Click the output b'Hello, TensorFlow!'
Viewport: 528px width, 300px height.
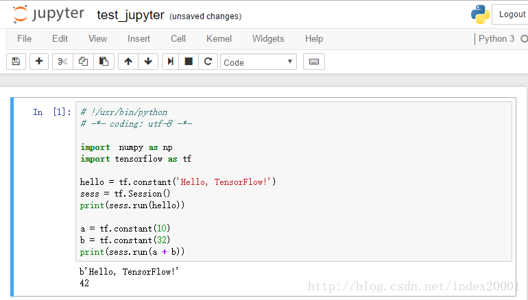pos(129,271)
